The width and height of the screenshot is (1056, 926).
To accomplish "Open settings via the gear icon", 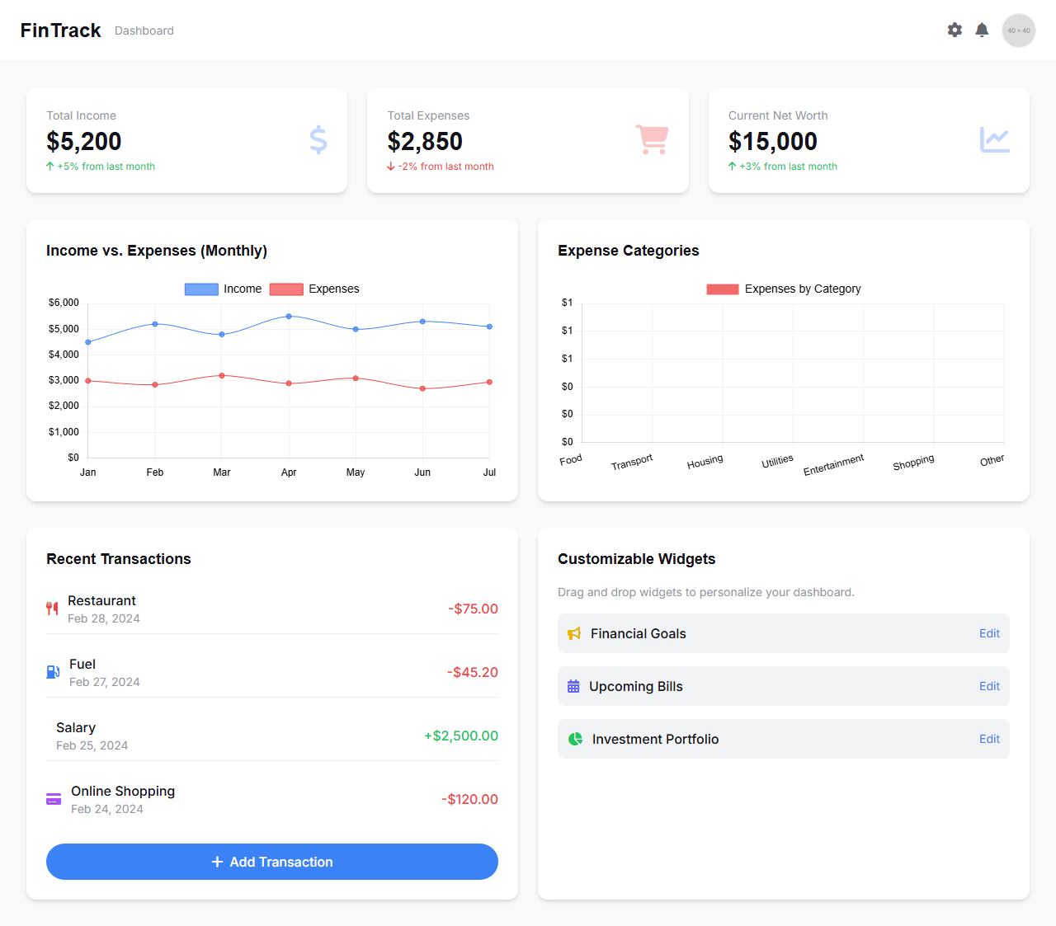I will (955, 31).
